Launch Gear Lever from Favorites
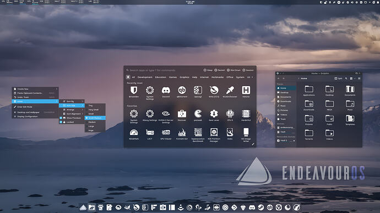Image resolution: width=380 pixels, height=213 pixels. pos(214,115)
